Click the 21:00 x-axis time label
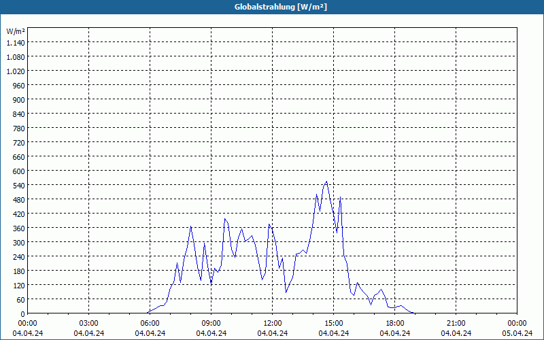The image size is (544, 340). point(456,324)
